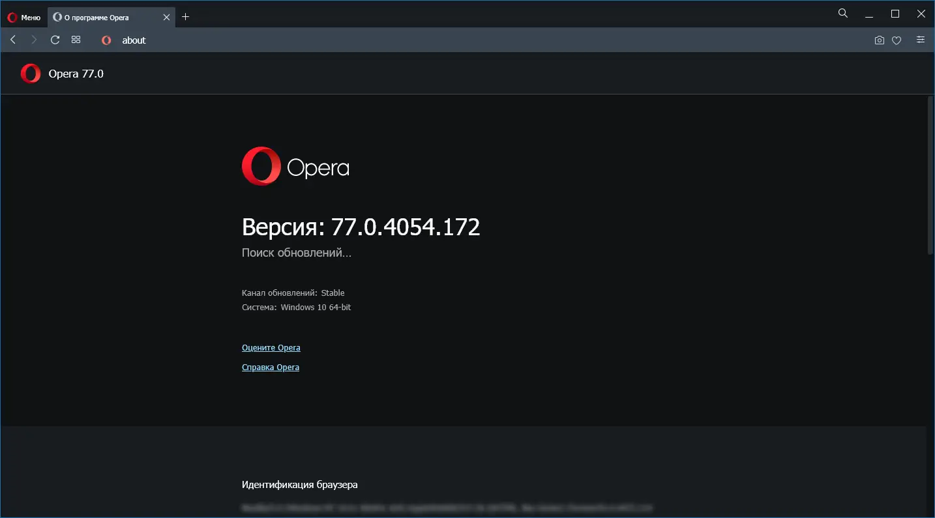The width and height of the screenshot is (935, 518).
Task: Open search with the magnifier icon
Action: 842,13
